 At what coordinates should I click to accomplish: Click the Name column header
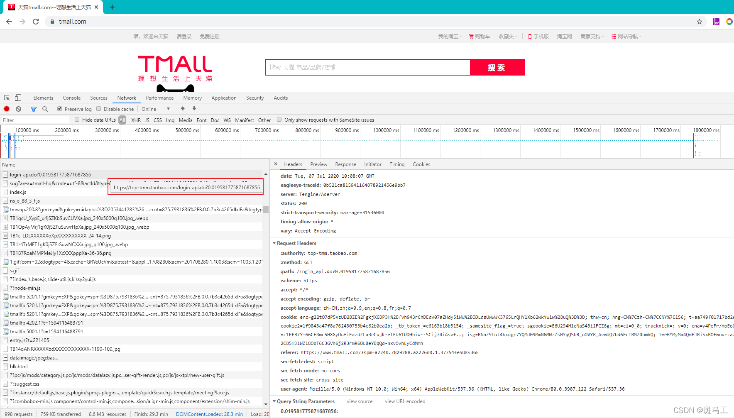[x=135, y=165]
